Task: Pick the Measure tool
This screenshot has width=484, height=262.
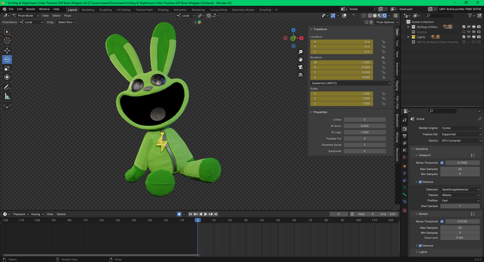Action: click(x=7, y=96)
